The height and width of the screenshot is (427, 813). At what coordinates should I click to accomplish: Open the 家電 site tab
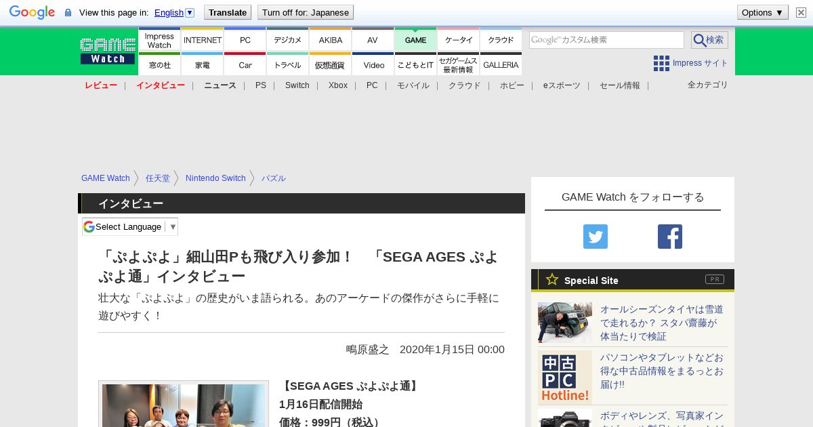coord(203,64)
